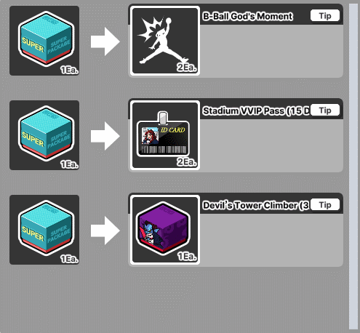
Task: Click the Super Package cube in first row
Action: point(44,41)
